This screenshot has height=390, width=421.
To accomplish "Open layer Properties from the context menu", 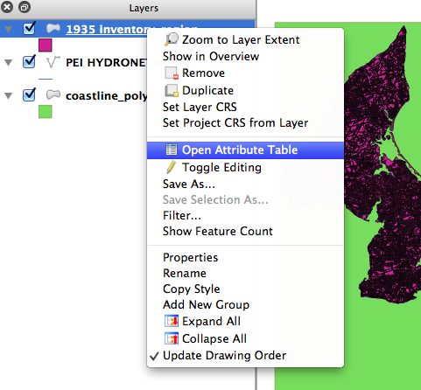I will (x=190, y=258).
